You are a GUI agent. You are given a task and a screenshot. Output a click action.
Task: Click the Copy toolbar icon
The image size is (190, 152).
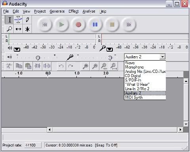[19, 66]
